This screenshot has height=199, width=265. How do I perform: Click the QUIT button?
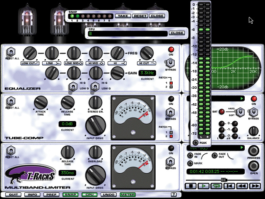(x=13, y=194)
